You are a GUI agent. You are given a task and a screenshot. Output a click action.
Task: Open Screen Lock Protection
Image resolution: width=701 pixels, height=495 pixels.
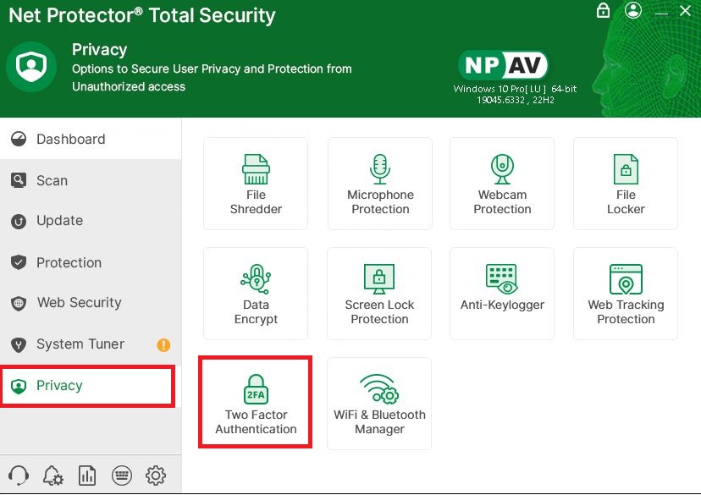click(379, 294)
